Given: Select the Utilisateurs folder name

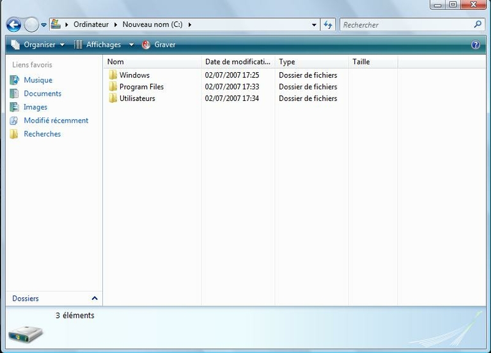Looking at the screenshot, I should coord(137,98).
